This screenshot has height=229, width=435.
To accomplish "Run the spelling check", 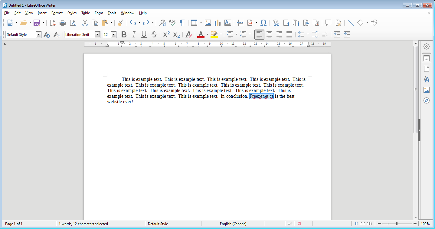I will click(x=172, y=23).
